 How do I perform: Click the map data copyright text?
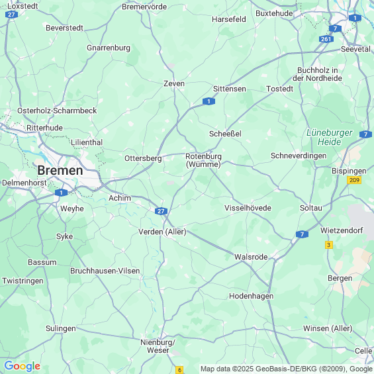(287, 369)
